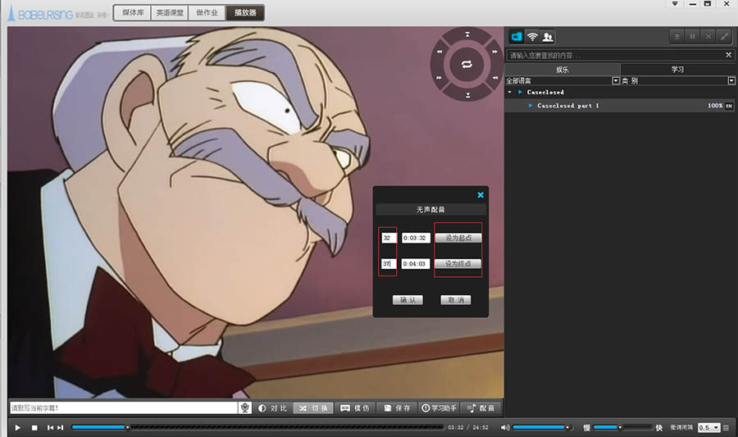The height and width of the screenshot is (437, 738).
Task: Play the video
Action: [17, 428]
